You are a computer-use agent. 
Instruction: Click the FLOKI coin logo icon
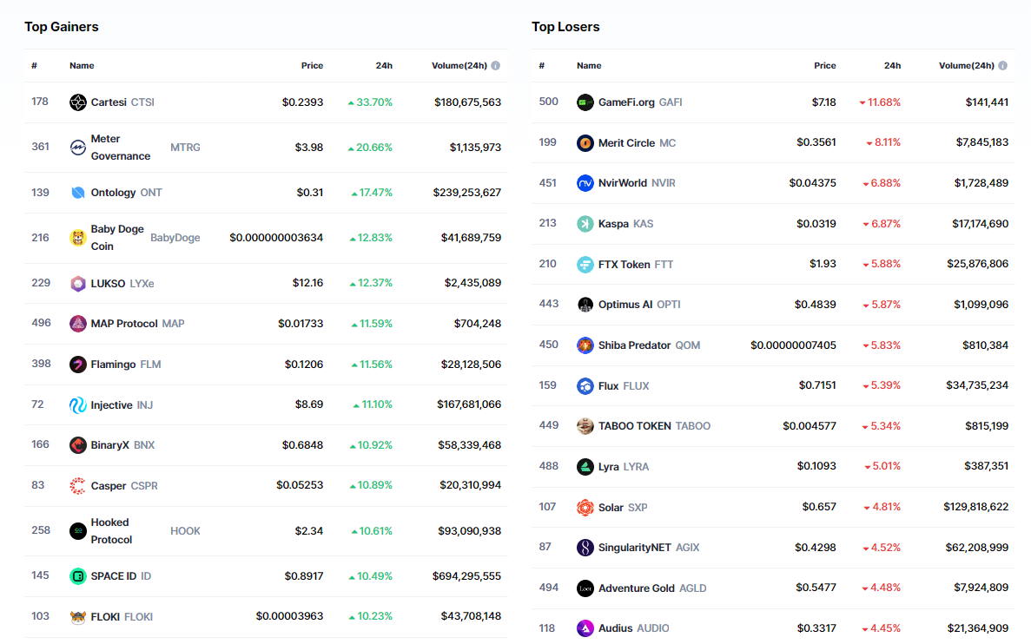(x=78, y=617)
